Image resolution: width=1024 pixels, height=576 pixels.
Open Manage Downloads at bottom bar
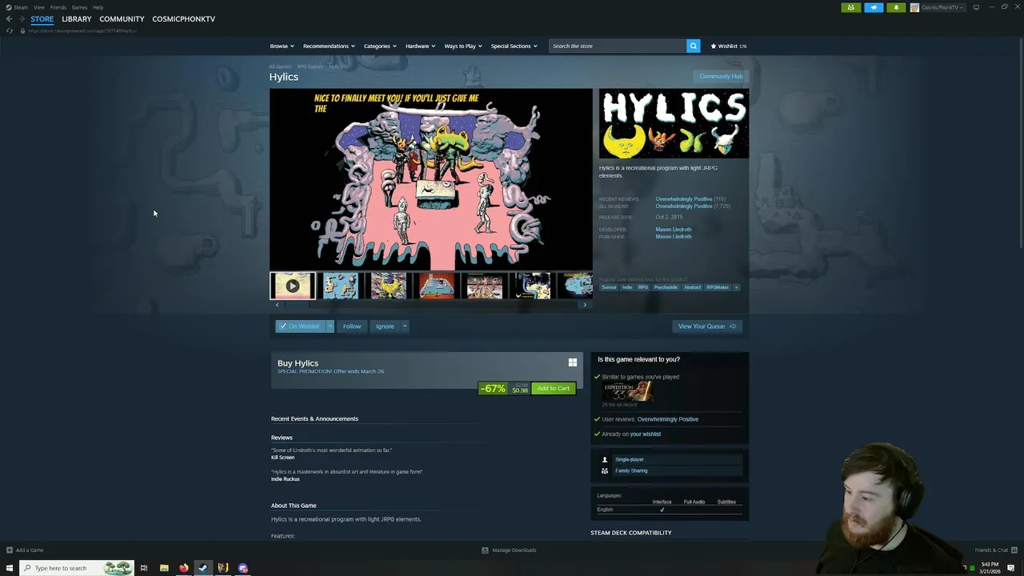(509, 550)
